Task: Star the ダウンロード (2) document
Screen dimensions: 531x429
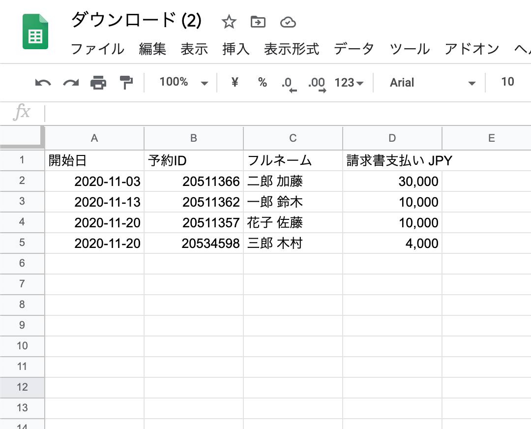Action: pyautogui.click(x=229, y=22)
